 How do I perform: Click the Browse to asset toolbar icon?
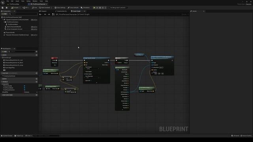7,7
